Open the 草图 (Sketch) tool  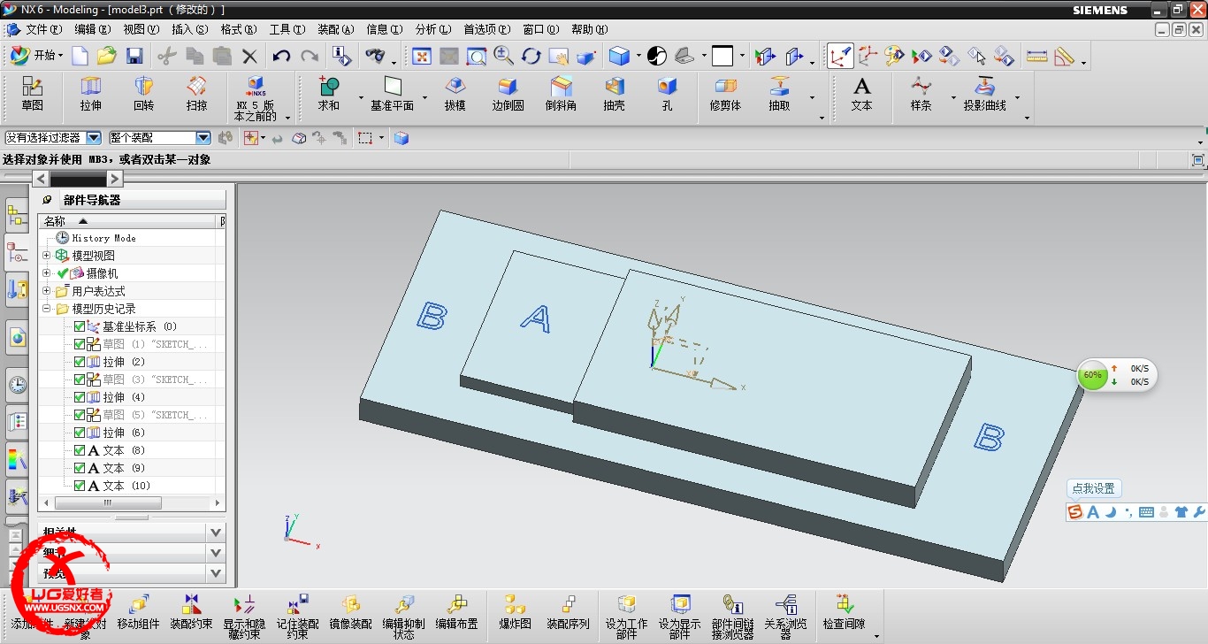(x=33, y=95)
